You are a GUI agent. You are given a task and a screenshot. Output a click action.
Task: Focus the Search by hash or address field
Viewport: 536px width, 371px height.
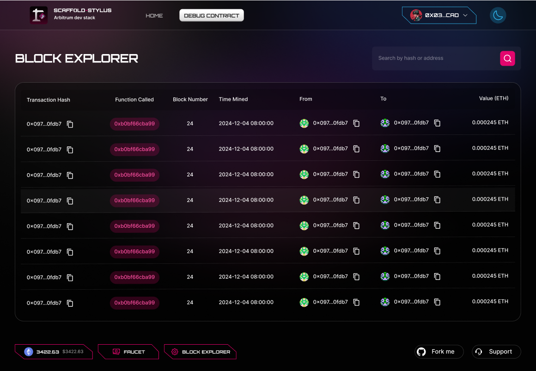434,58
